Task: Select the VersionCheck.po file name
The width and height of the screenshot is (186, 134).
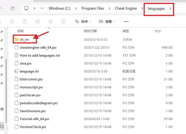Action: click(33, 127)
